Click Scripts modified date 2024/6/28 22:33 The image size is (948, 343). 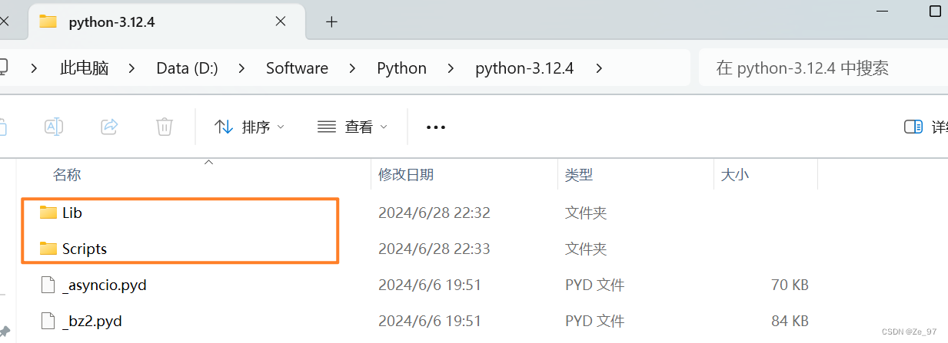(434, 249)
